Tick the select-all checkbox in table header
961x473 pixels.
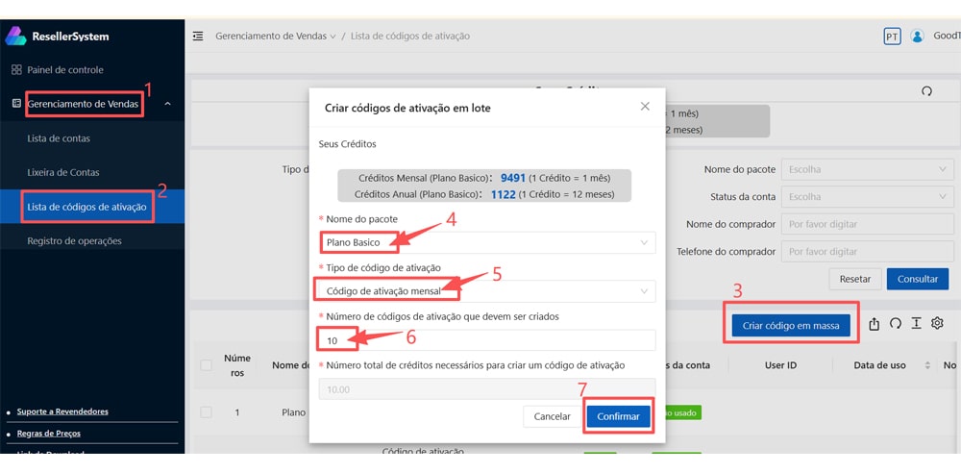[206, 365]
